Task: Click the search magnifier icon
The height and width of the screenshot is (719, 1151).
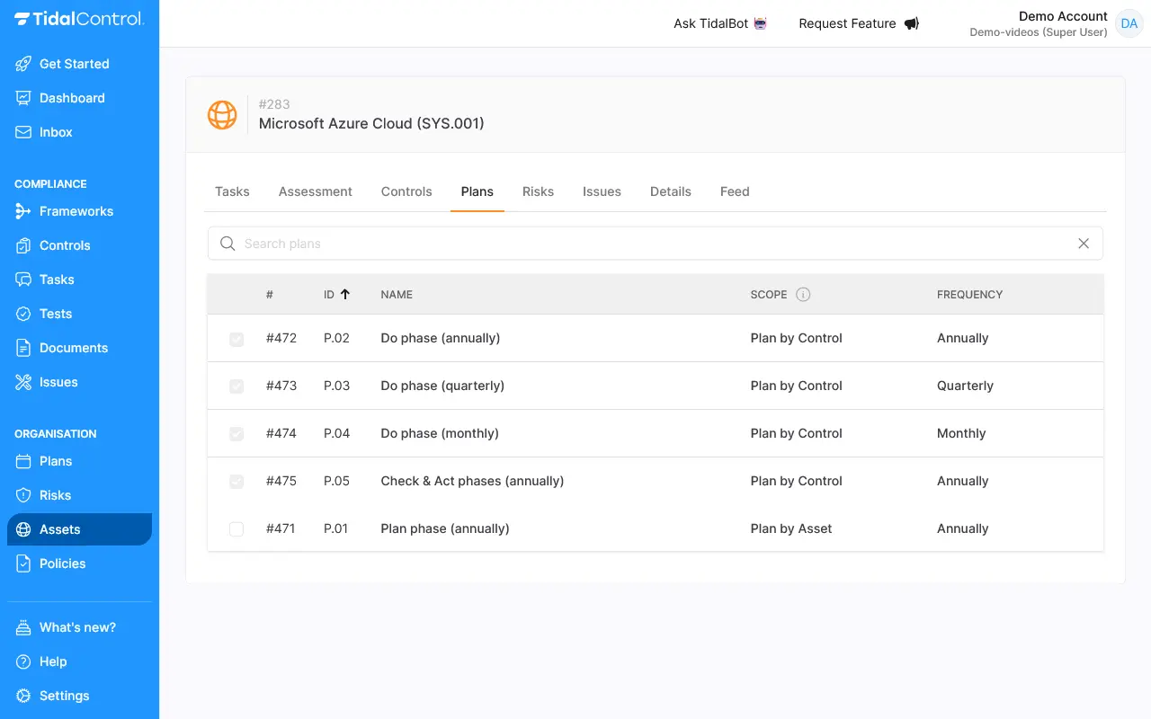Action: [x=228, y=244]
